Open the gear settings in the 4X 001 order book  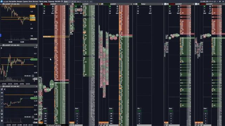53,6
